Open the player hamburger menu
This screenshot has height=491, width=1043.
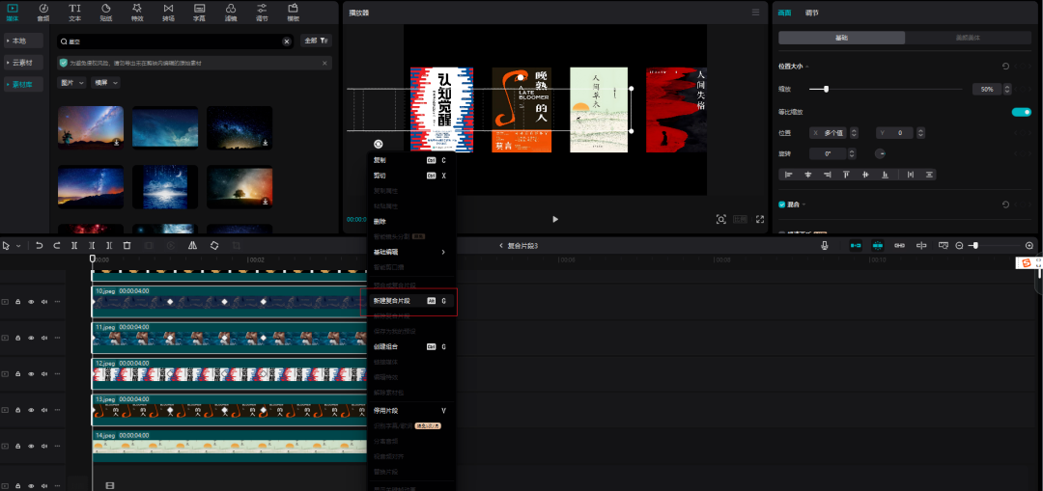[755, 12]
